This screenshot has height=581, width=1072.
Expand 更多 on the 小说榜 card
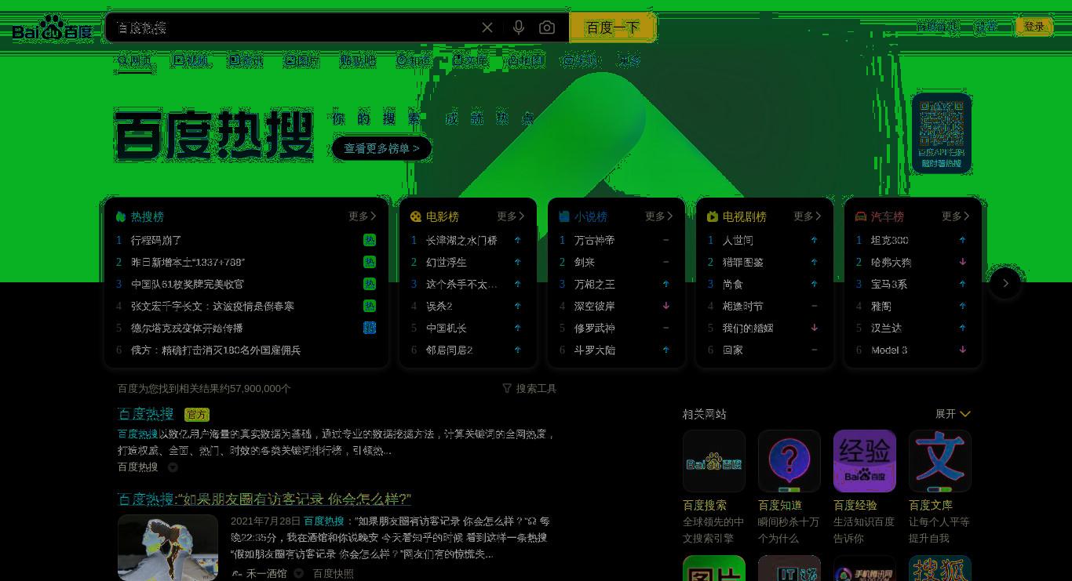click(x=659, y=216)
